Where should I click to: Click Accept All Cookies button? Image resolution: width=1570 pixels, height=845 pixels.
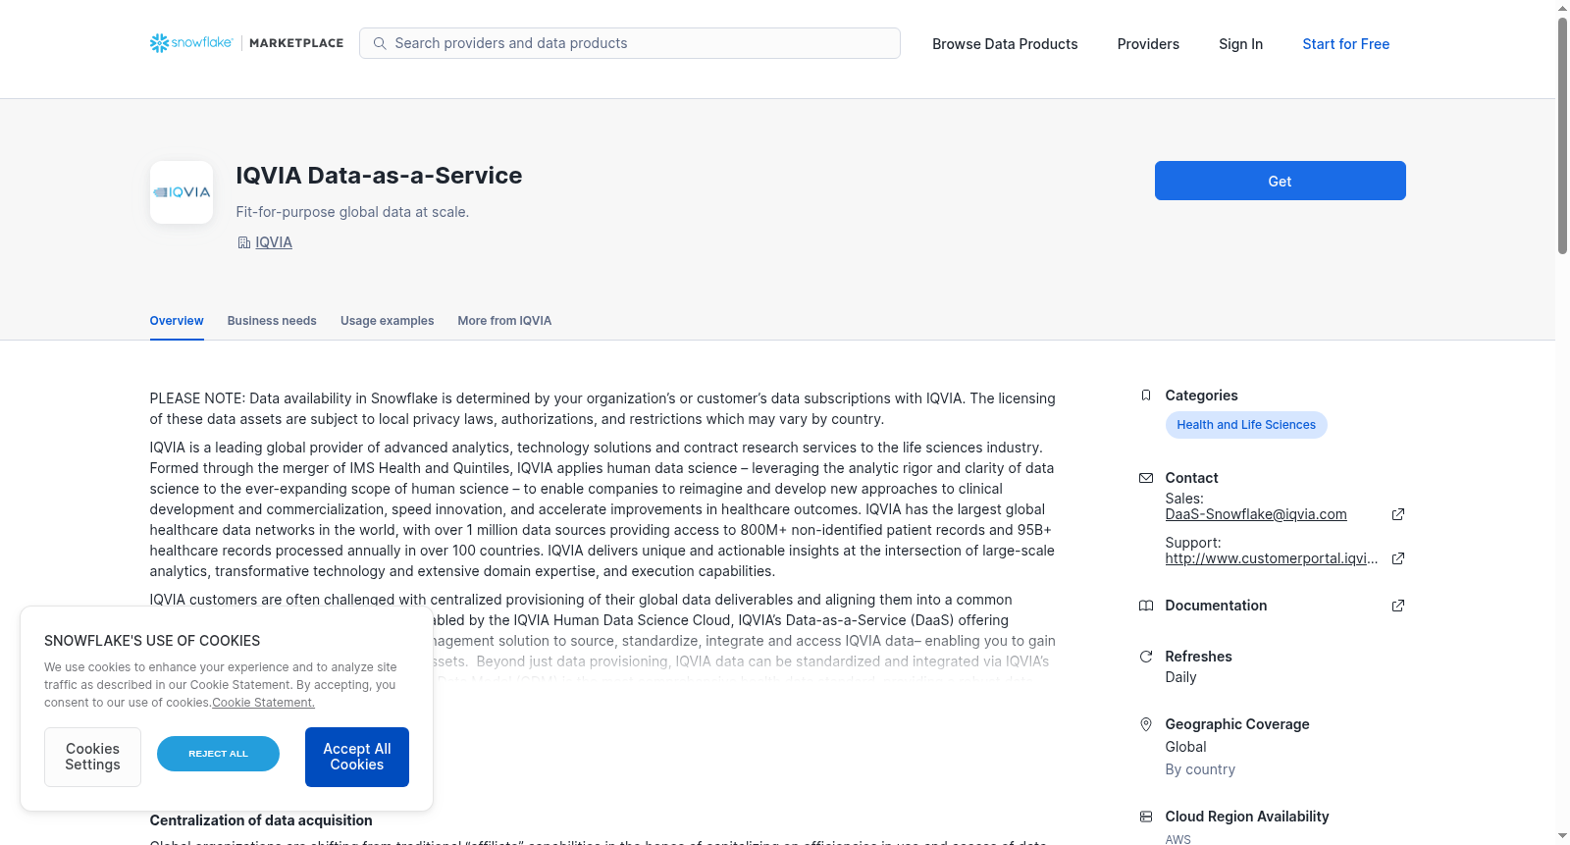357,757
